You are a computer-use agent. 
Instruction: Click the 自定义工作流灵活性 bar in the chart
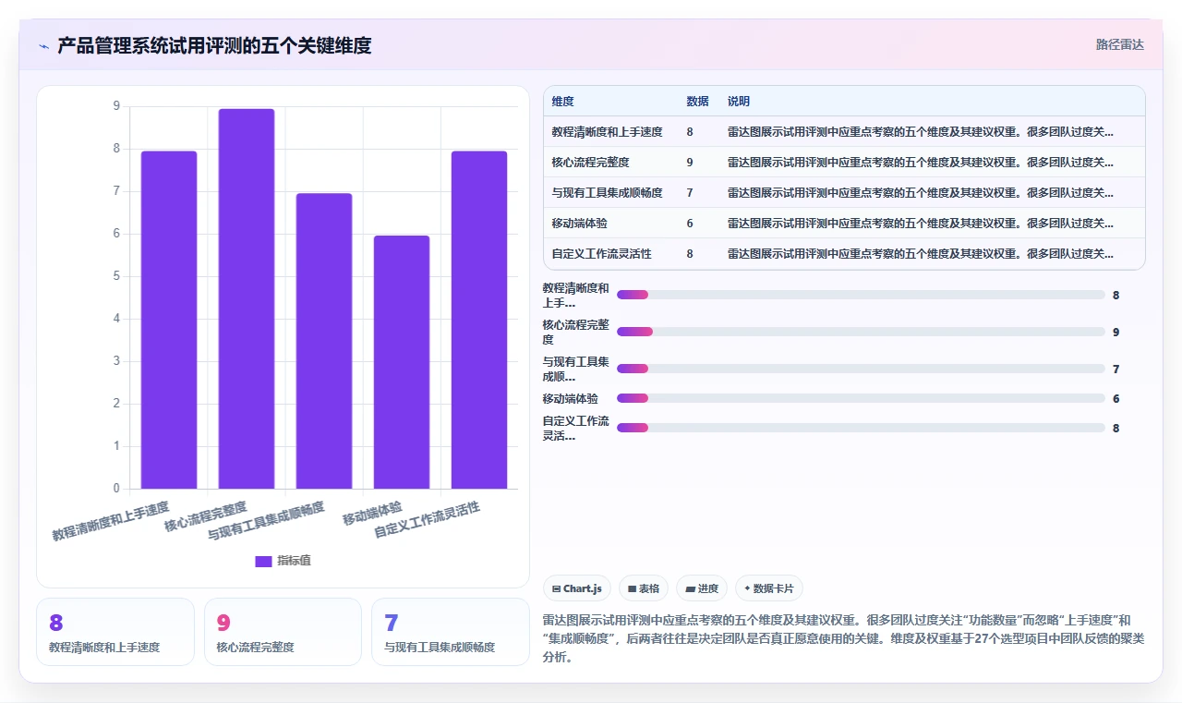coord(479,320)
